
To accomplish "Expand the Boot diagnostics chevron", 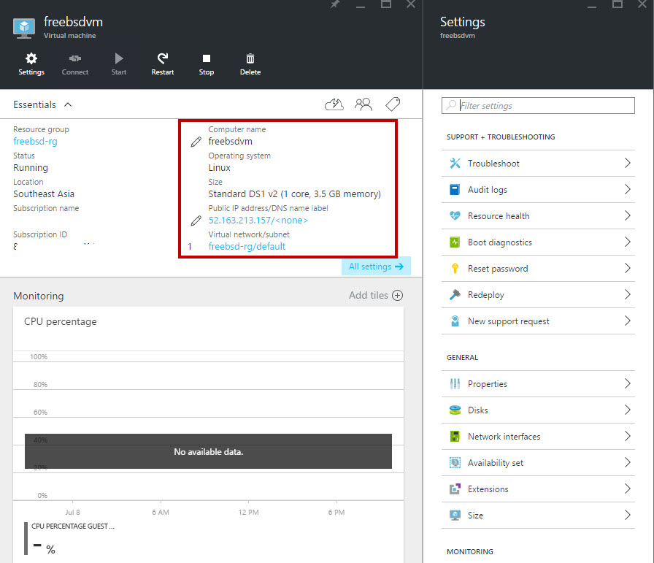I will click(x=627, y=242).
